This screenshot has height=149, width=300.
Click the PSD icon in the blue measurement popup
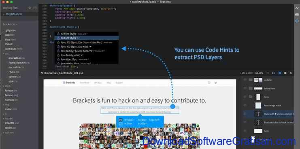[121, 120]
